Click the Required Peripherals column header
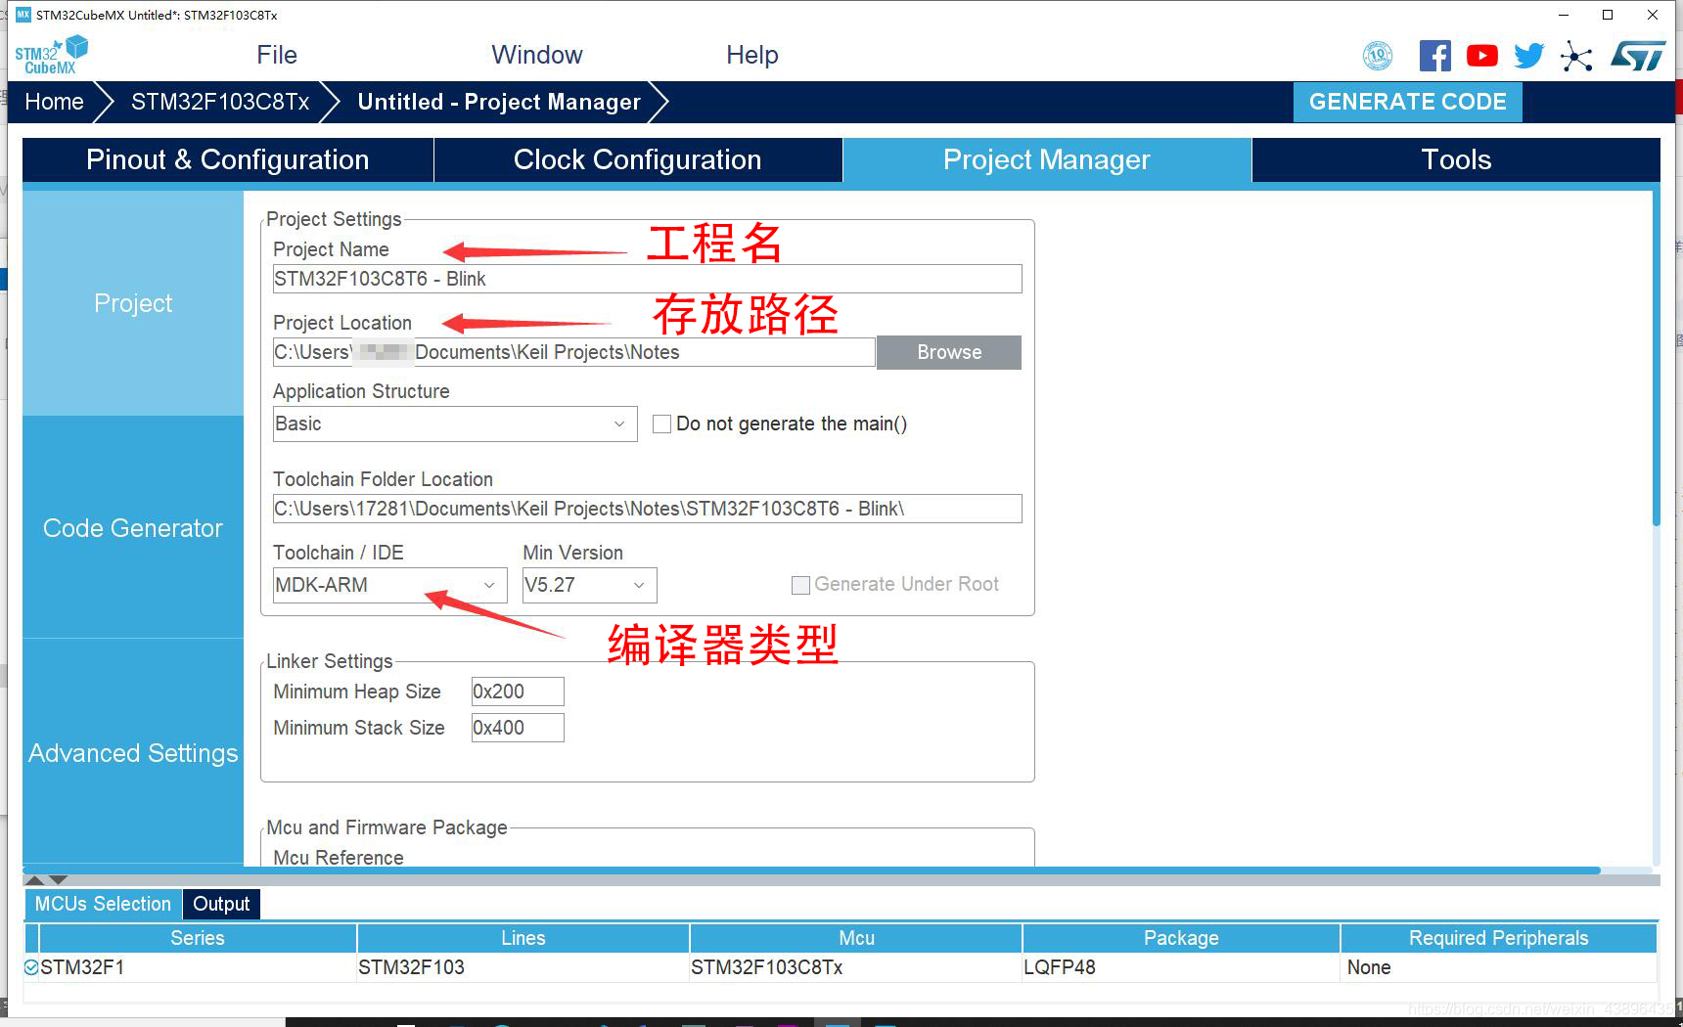1683x1027 pixels. pyautogui.click(x=1499, y=938)
